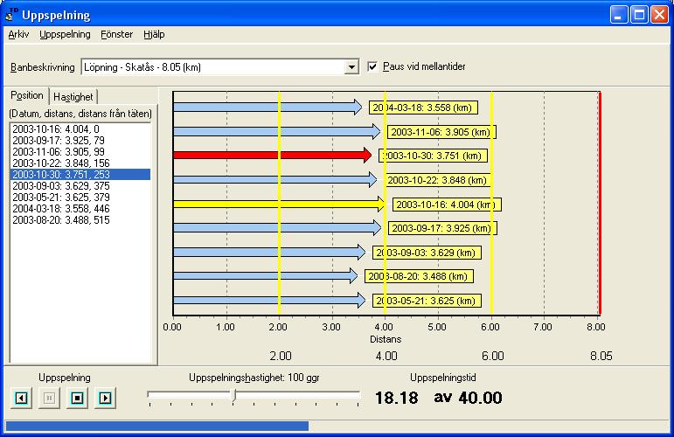Click the Distans axis title
The image size is (674, 437).
point(386,339)
